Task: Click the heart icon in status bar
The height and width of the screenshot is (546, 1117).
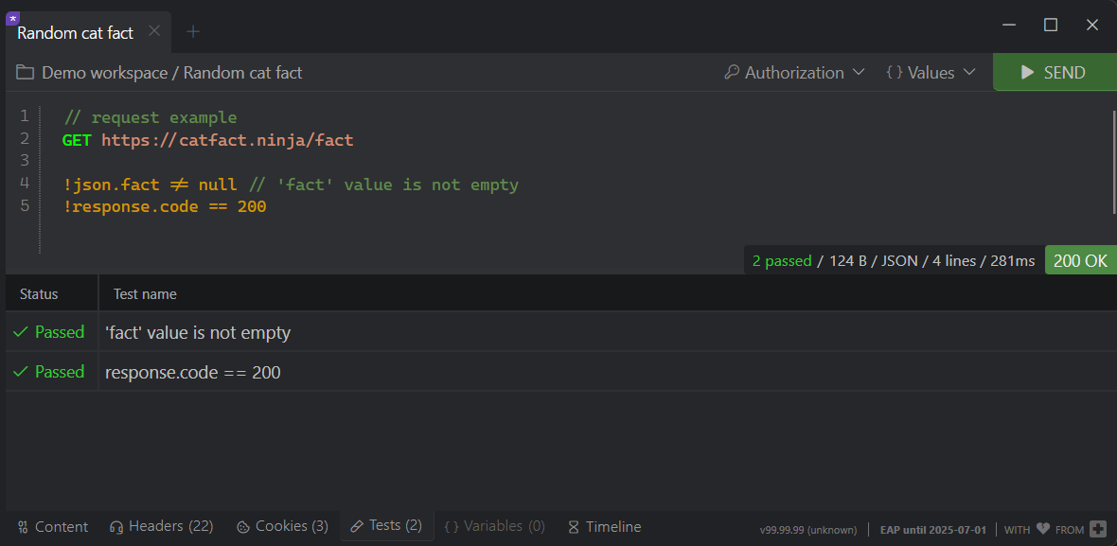Action: coord(1043,529)
